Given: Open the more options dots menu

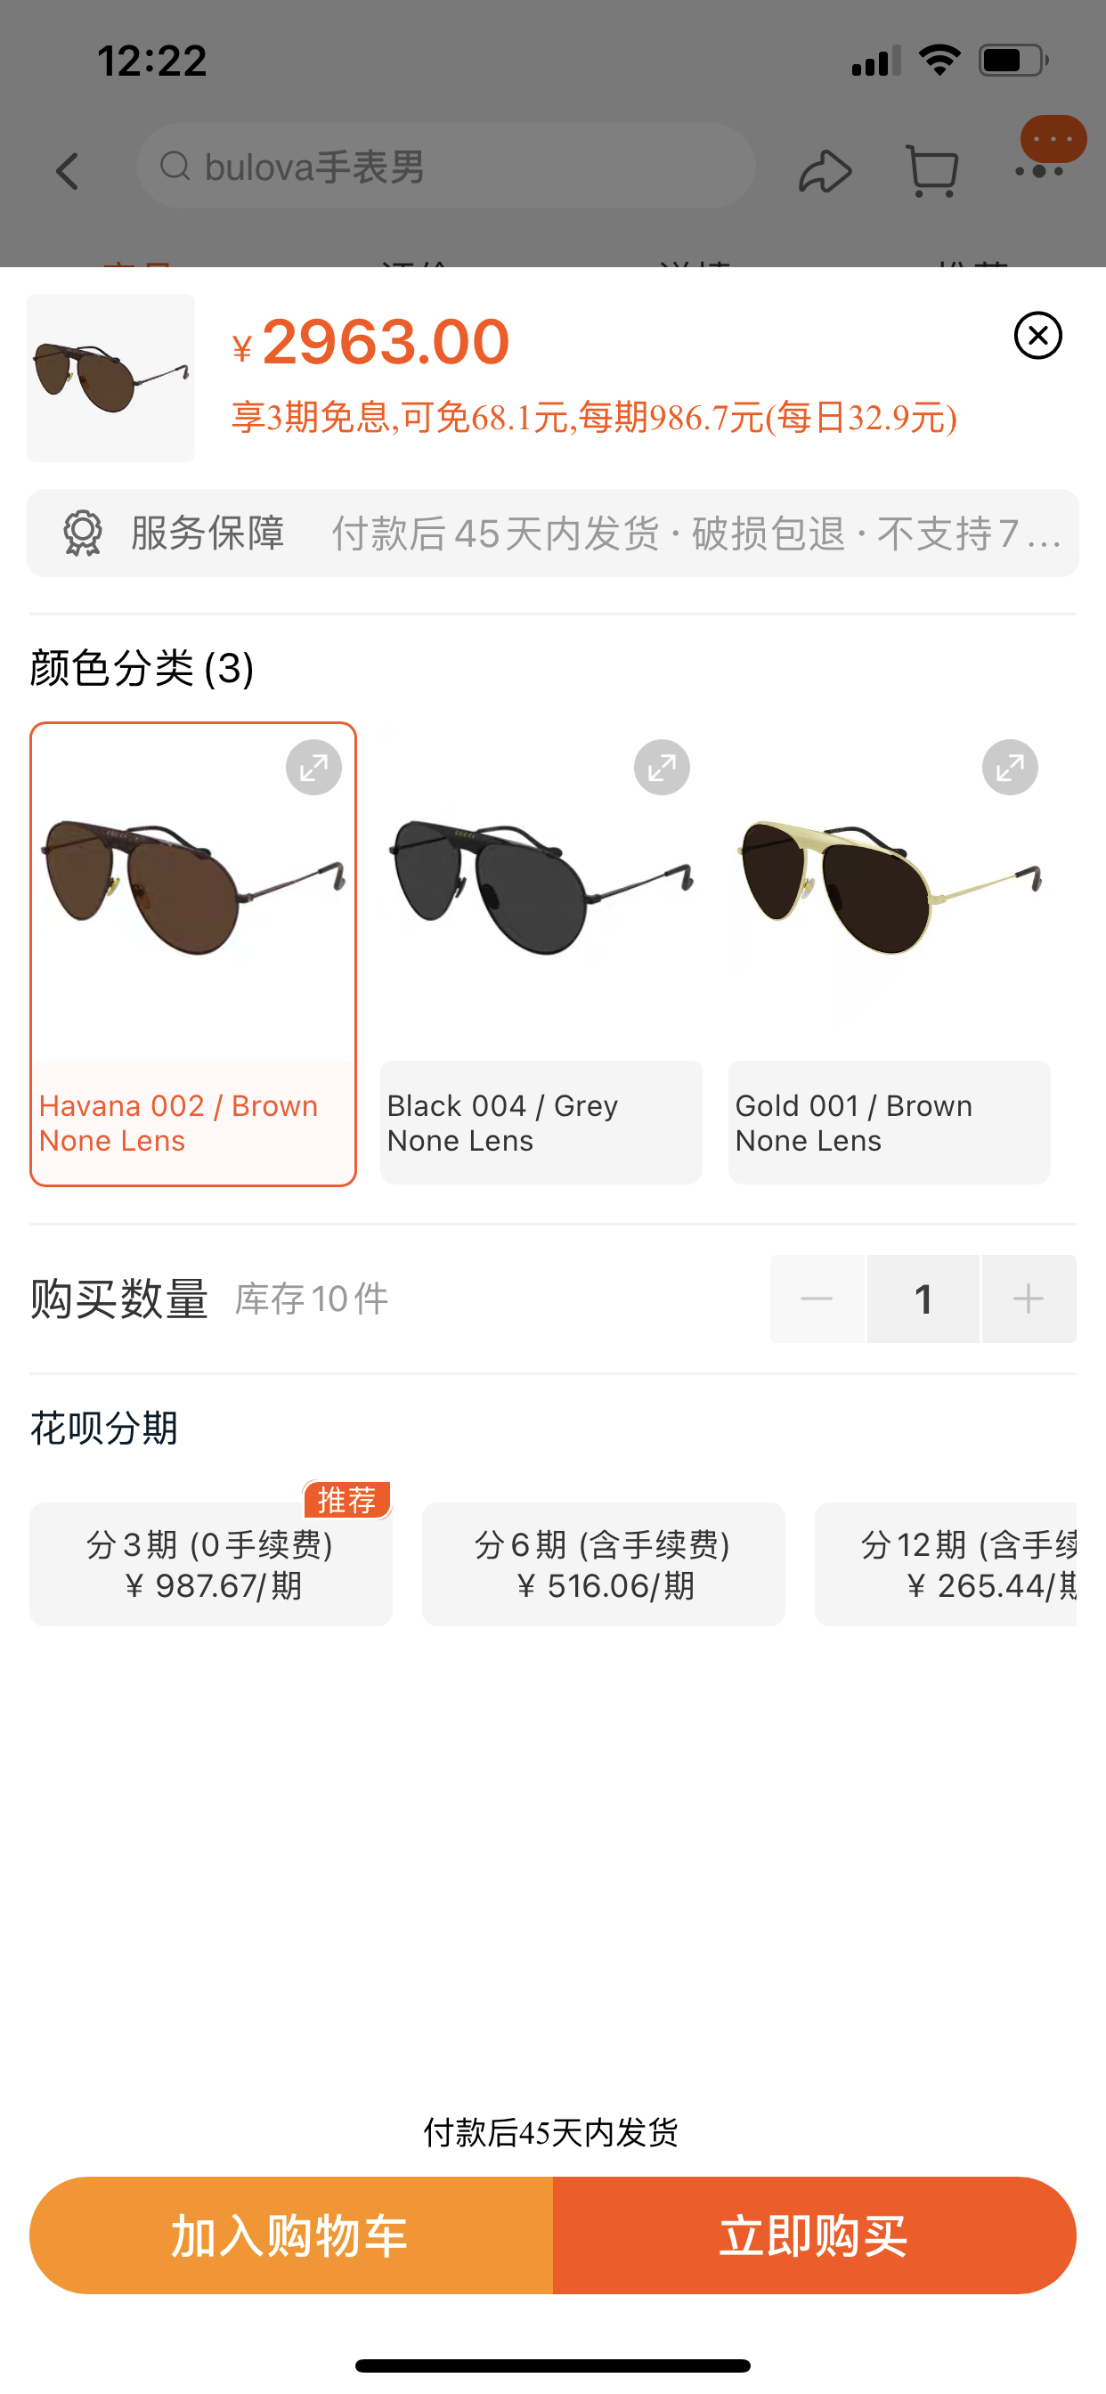Looking at the screenshot, I should pos(1039,171).
